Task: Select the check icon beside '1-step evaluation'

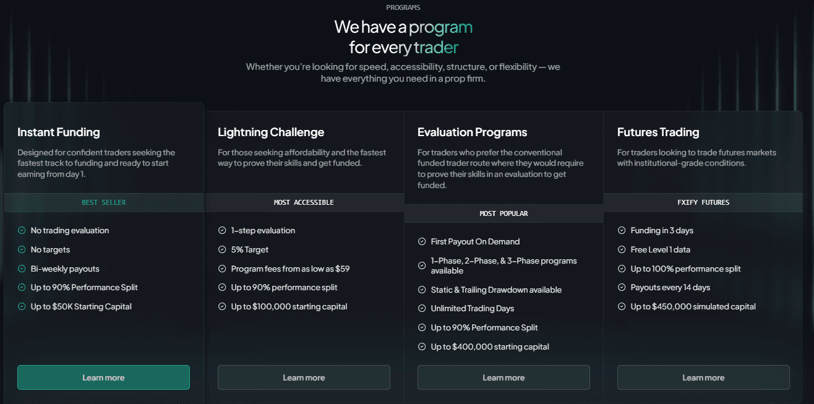Action: click(x=221, y=230)
